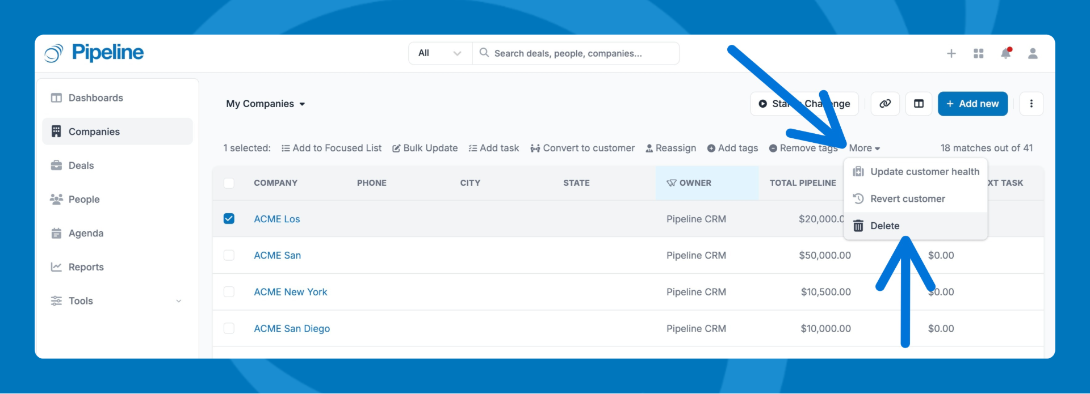Click the Deals briefcase icon
Viewport: 1090px width, 394px height.
[56, 166]
